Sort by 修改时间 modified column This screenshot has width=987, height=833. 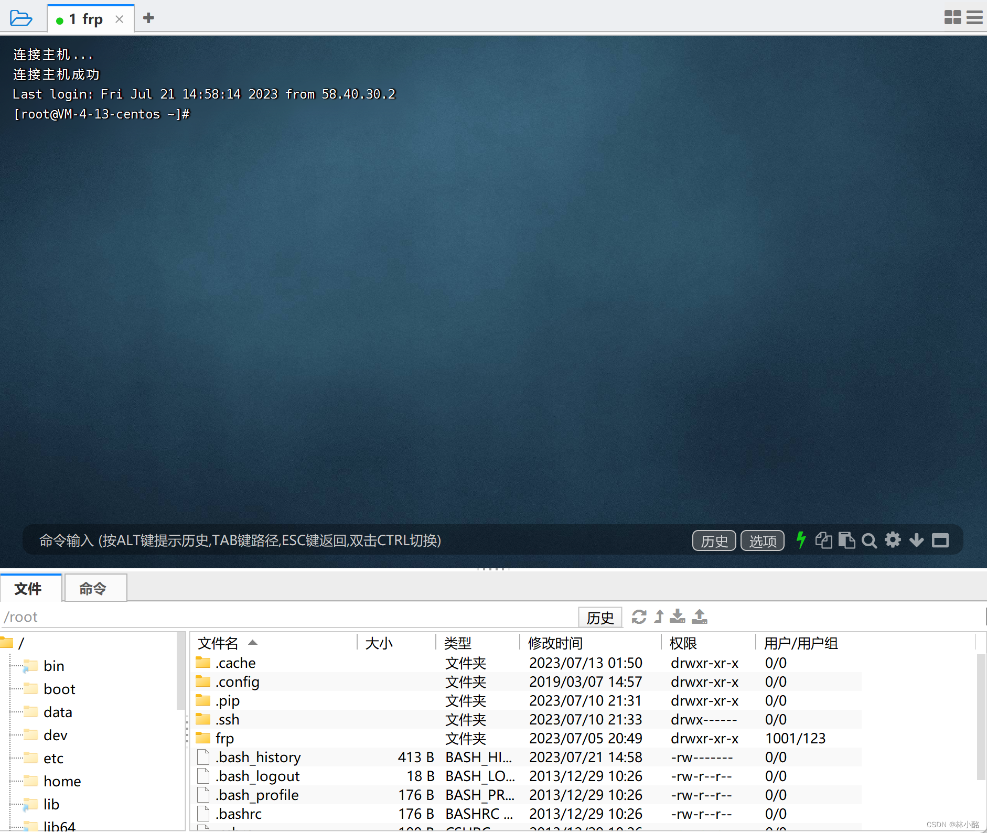pos(591,643)
